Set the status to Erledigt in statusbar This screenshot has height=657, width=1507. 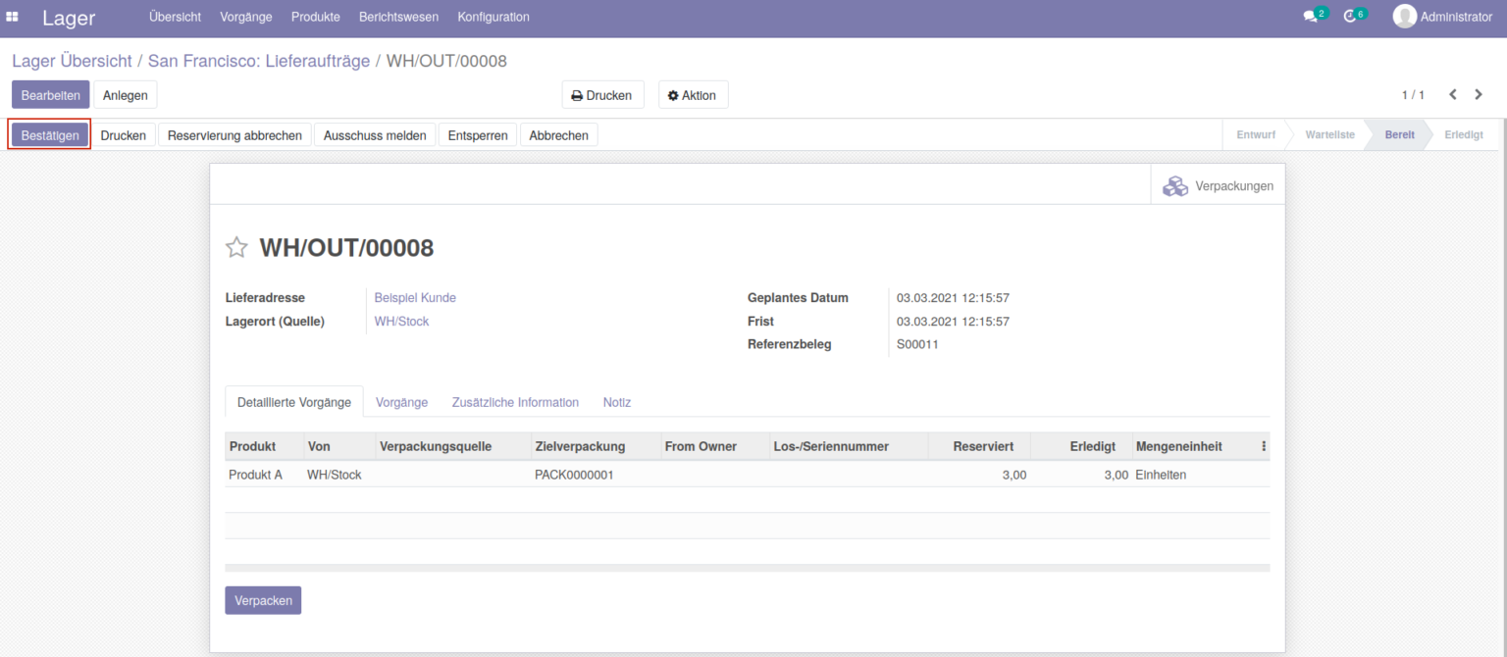coord(1463,134)
